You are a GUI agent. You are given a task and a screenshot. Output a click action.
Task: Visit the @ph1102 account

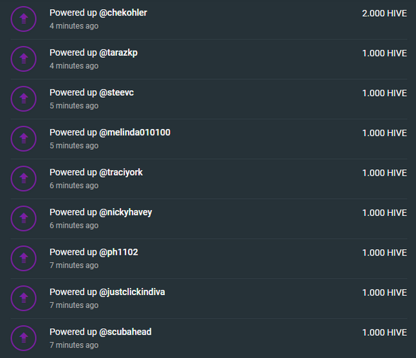(118, 252)
